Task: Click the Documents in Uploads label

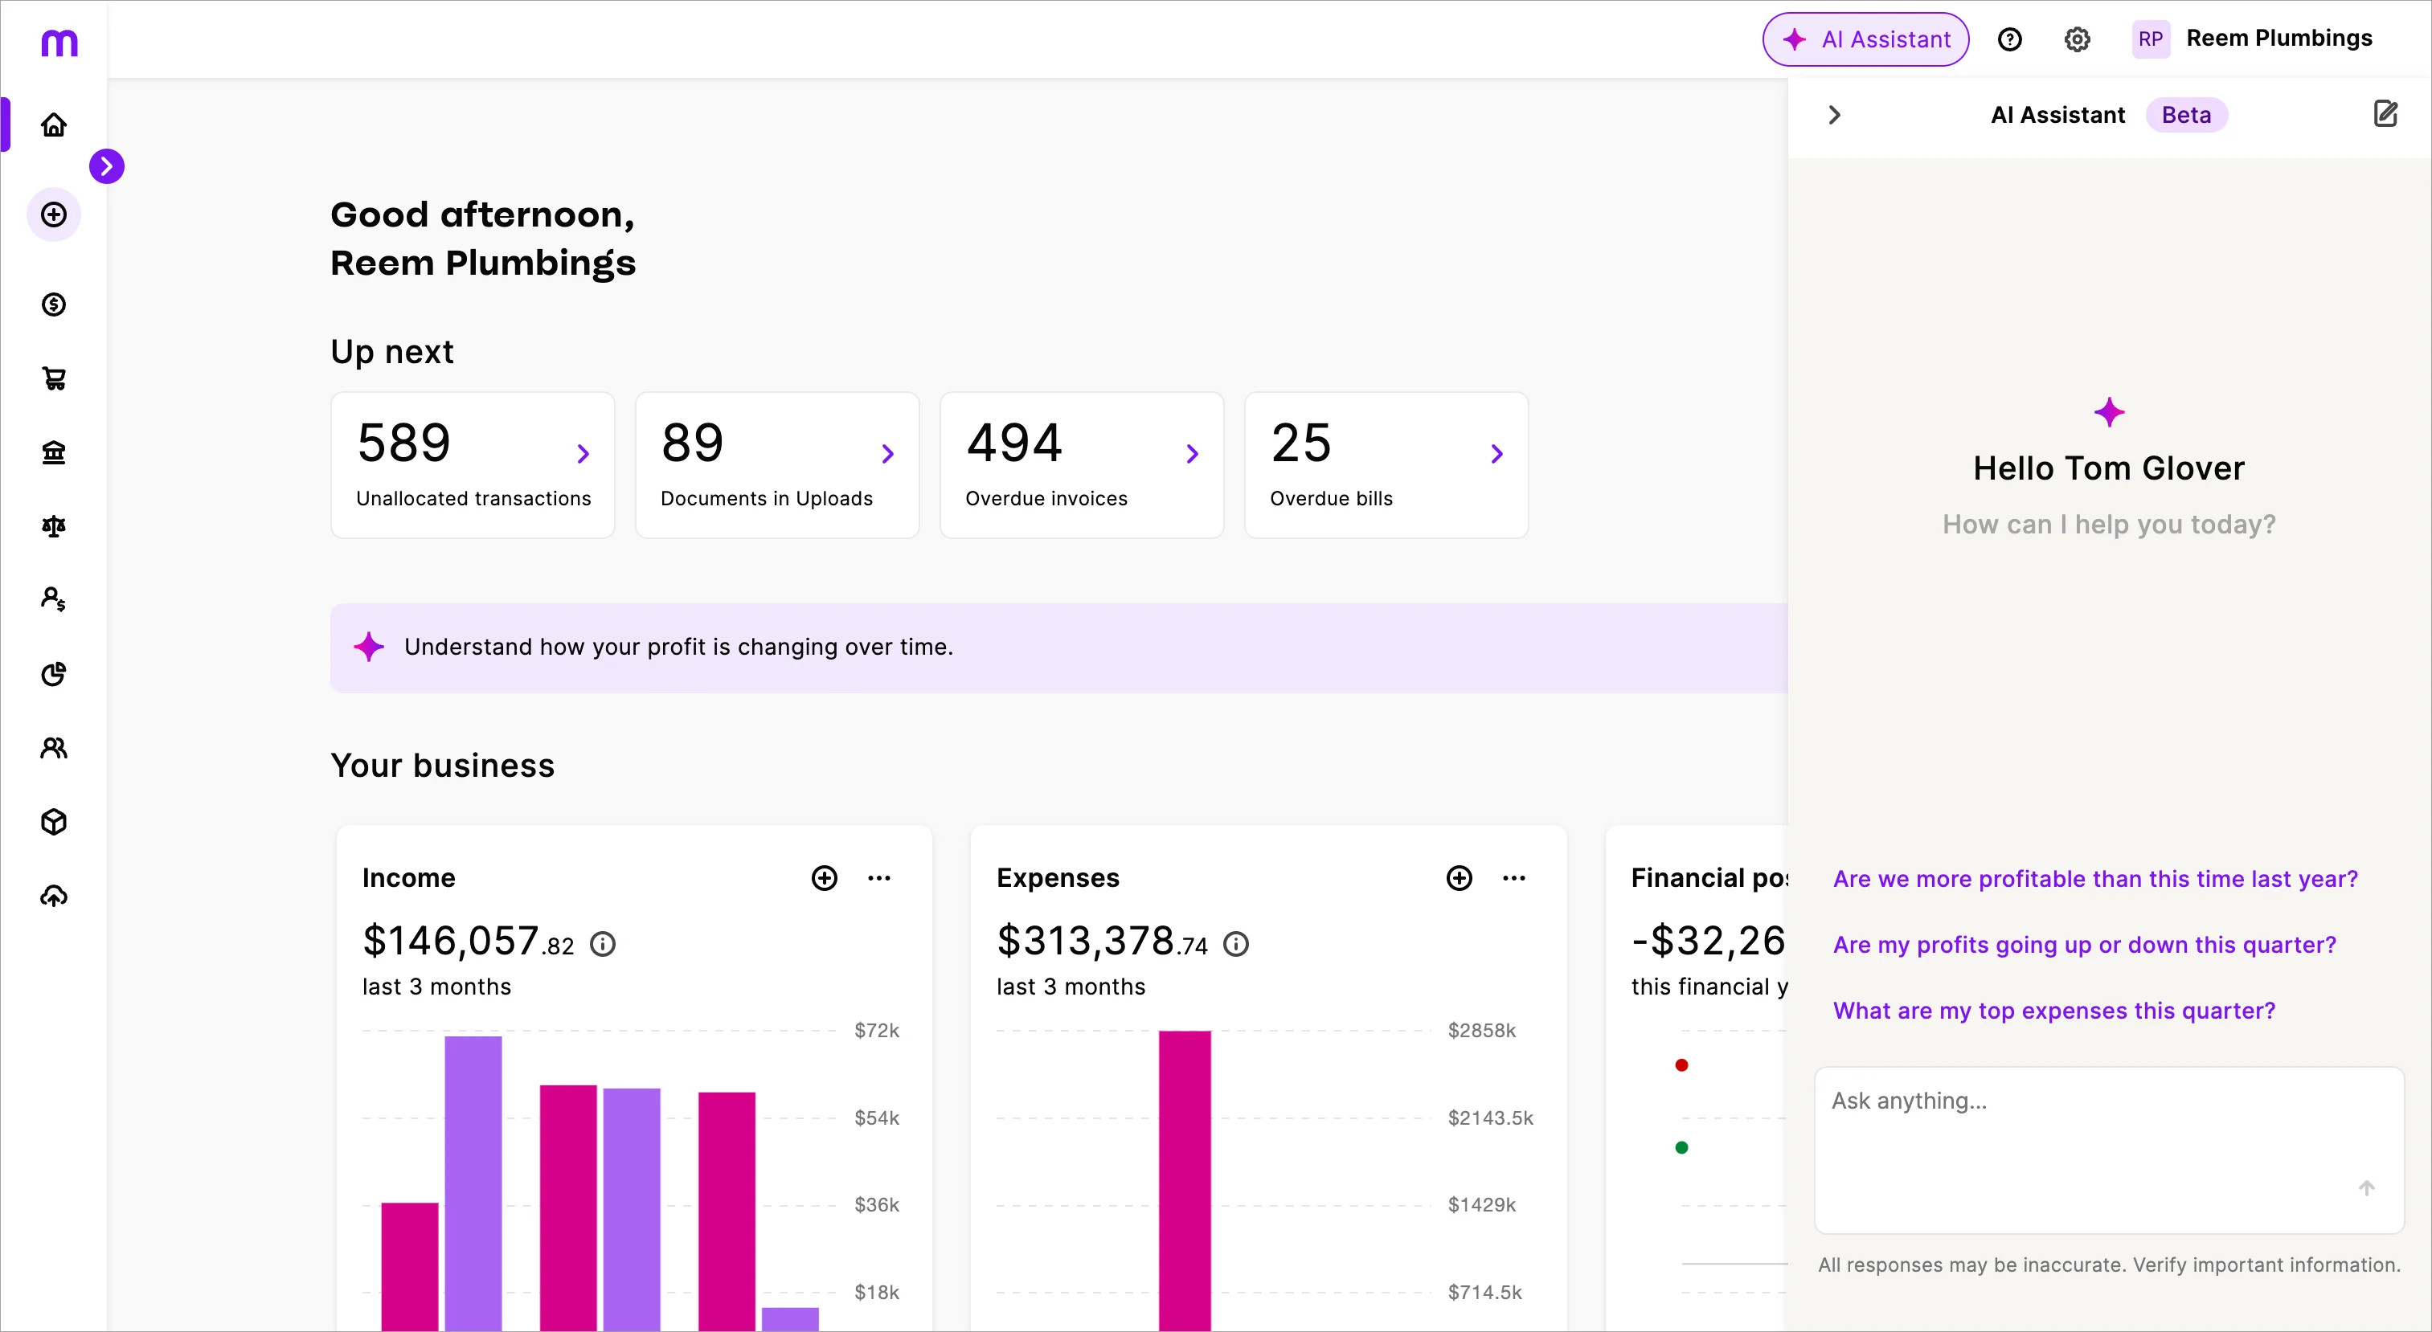Action: coord(766,498)
